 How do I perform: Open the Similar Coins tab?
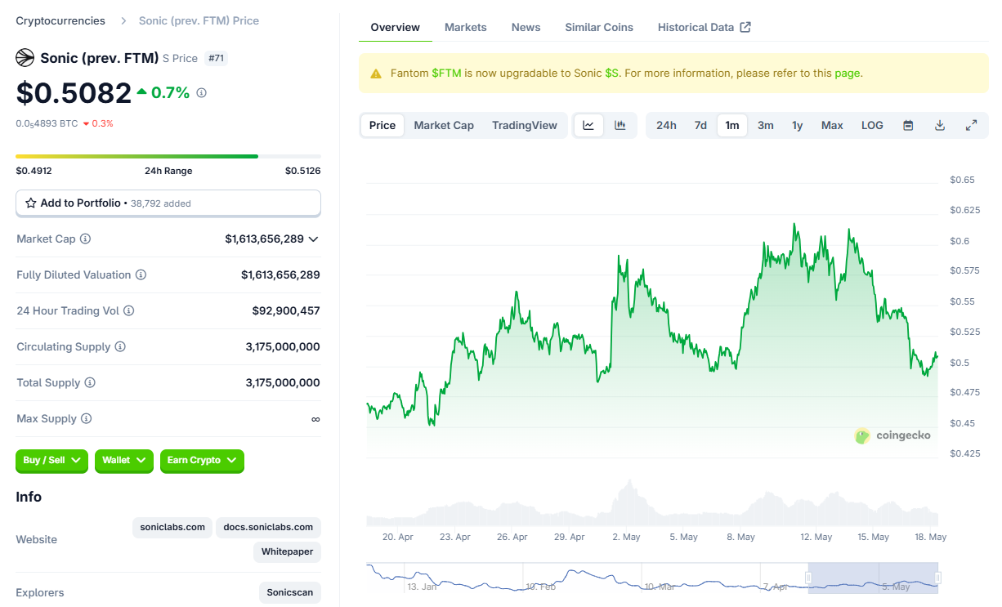tap(599, 27)
